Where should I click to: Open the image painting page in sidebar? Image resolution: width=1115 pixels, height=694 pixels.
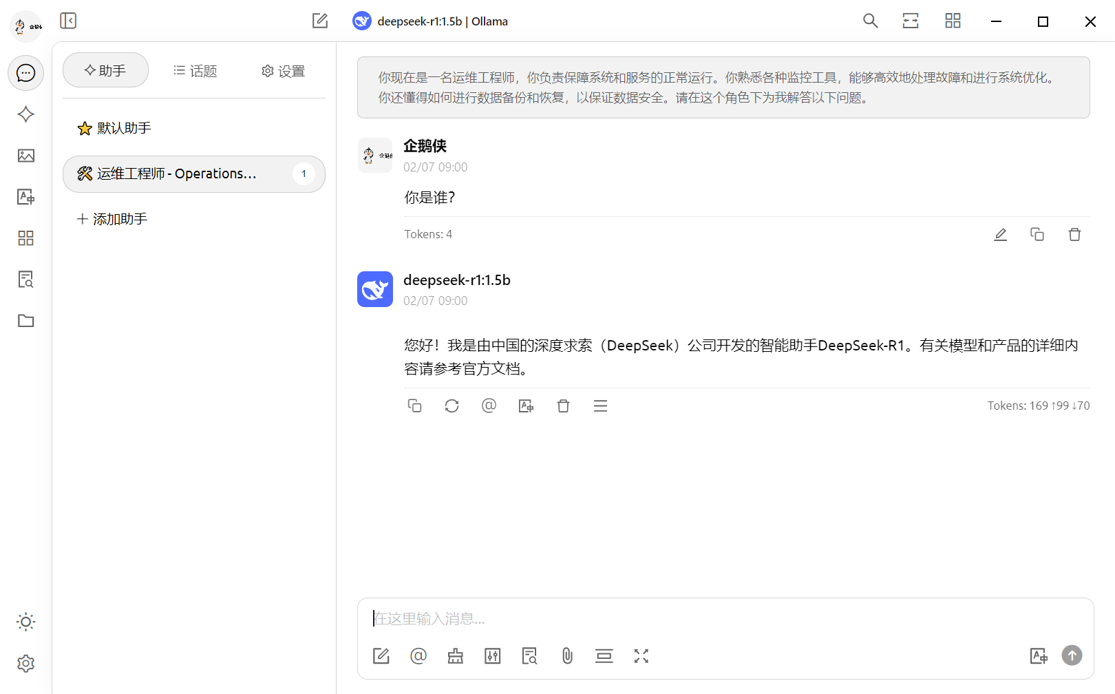[x=26, y=156]
